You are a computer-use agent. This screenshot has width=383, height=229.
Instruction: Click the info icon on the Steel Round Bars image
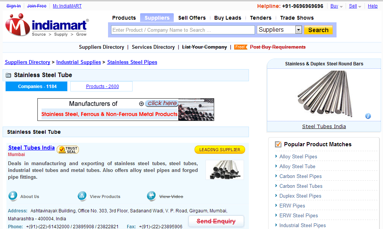pos(368,116)
